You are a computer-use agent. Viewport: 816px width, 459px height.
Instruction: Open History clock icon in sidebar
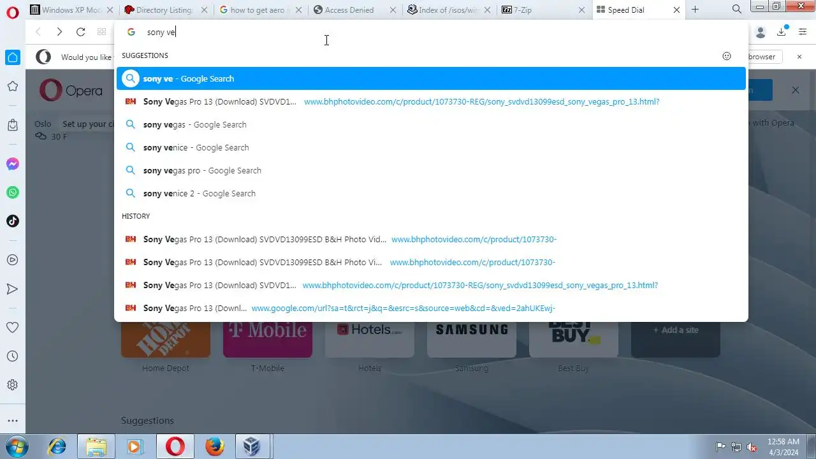pyautogui.click(x=13, y=356)
